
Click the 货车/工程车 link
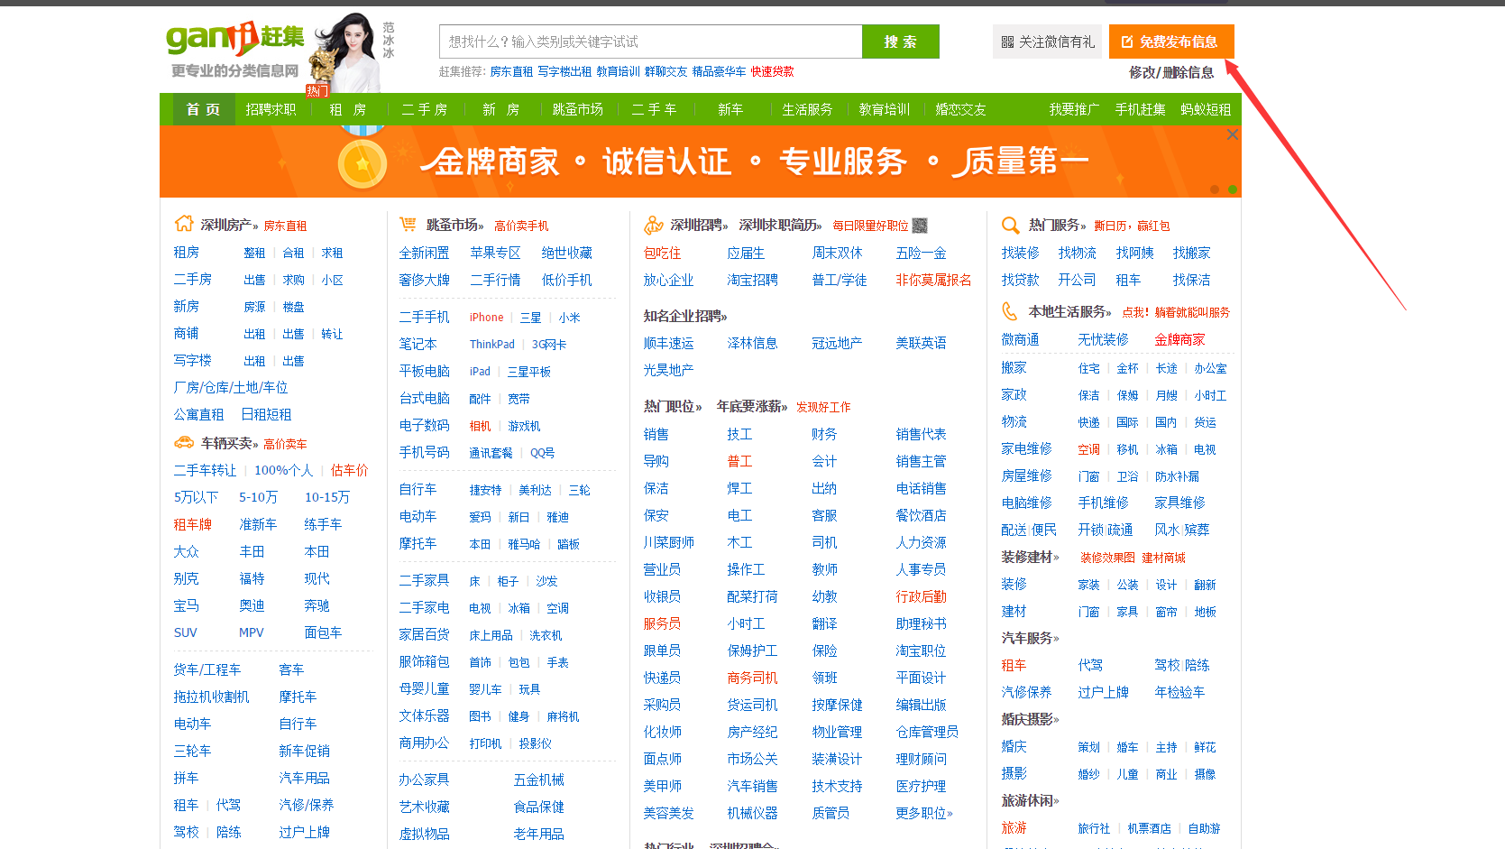click(x=206, y=670)
